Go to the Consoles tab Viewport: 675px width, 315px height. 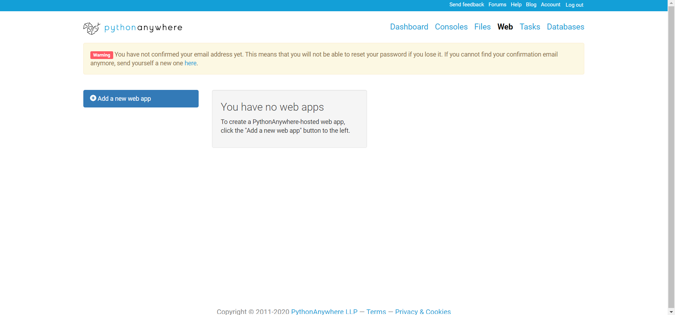coord(451,27)
